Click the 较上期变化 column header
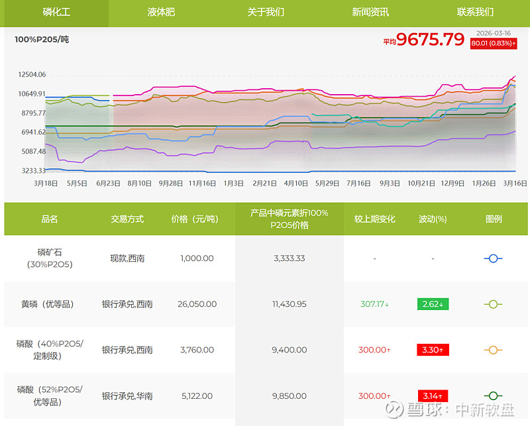The image size is (530, 426). click(x=374, y=219)
